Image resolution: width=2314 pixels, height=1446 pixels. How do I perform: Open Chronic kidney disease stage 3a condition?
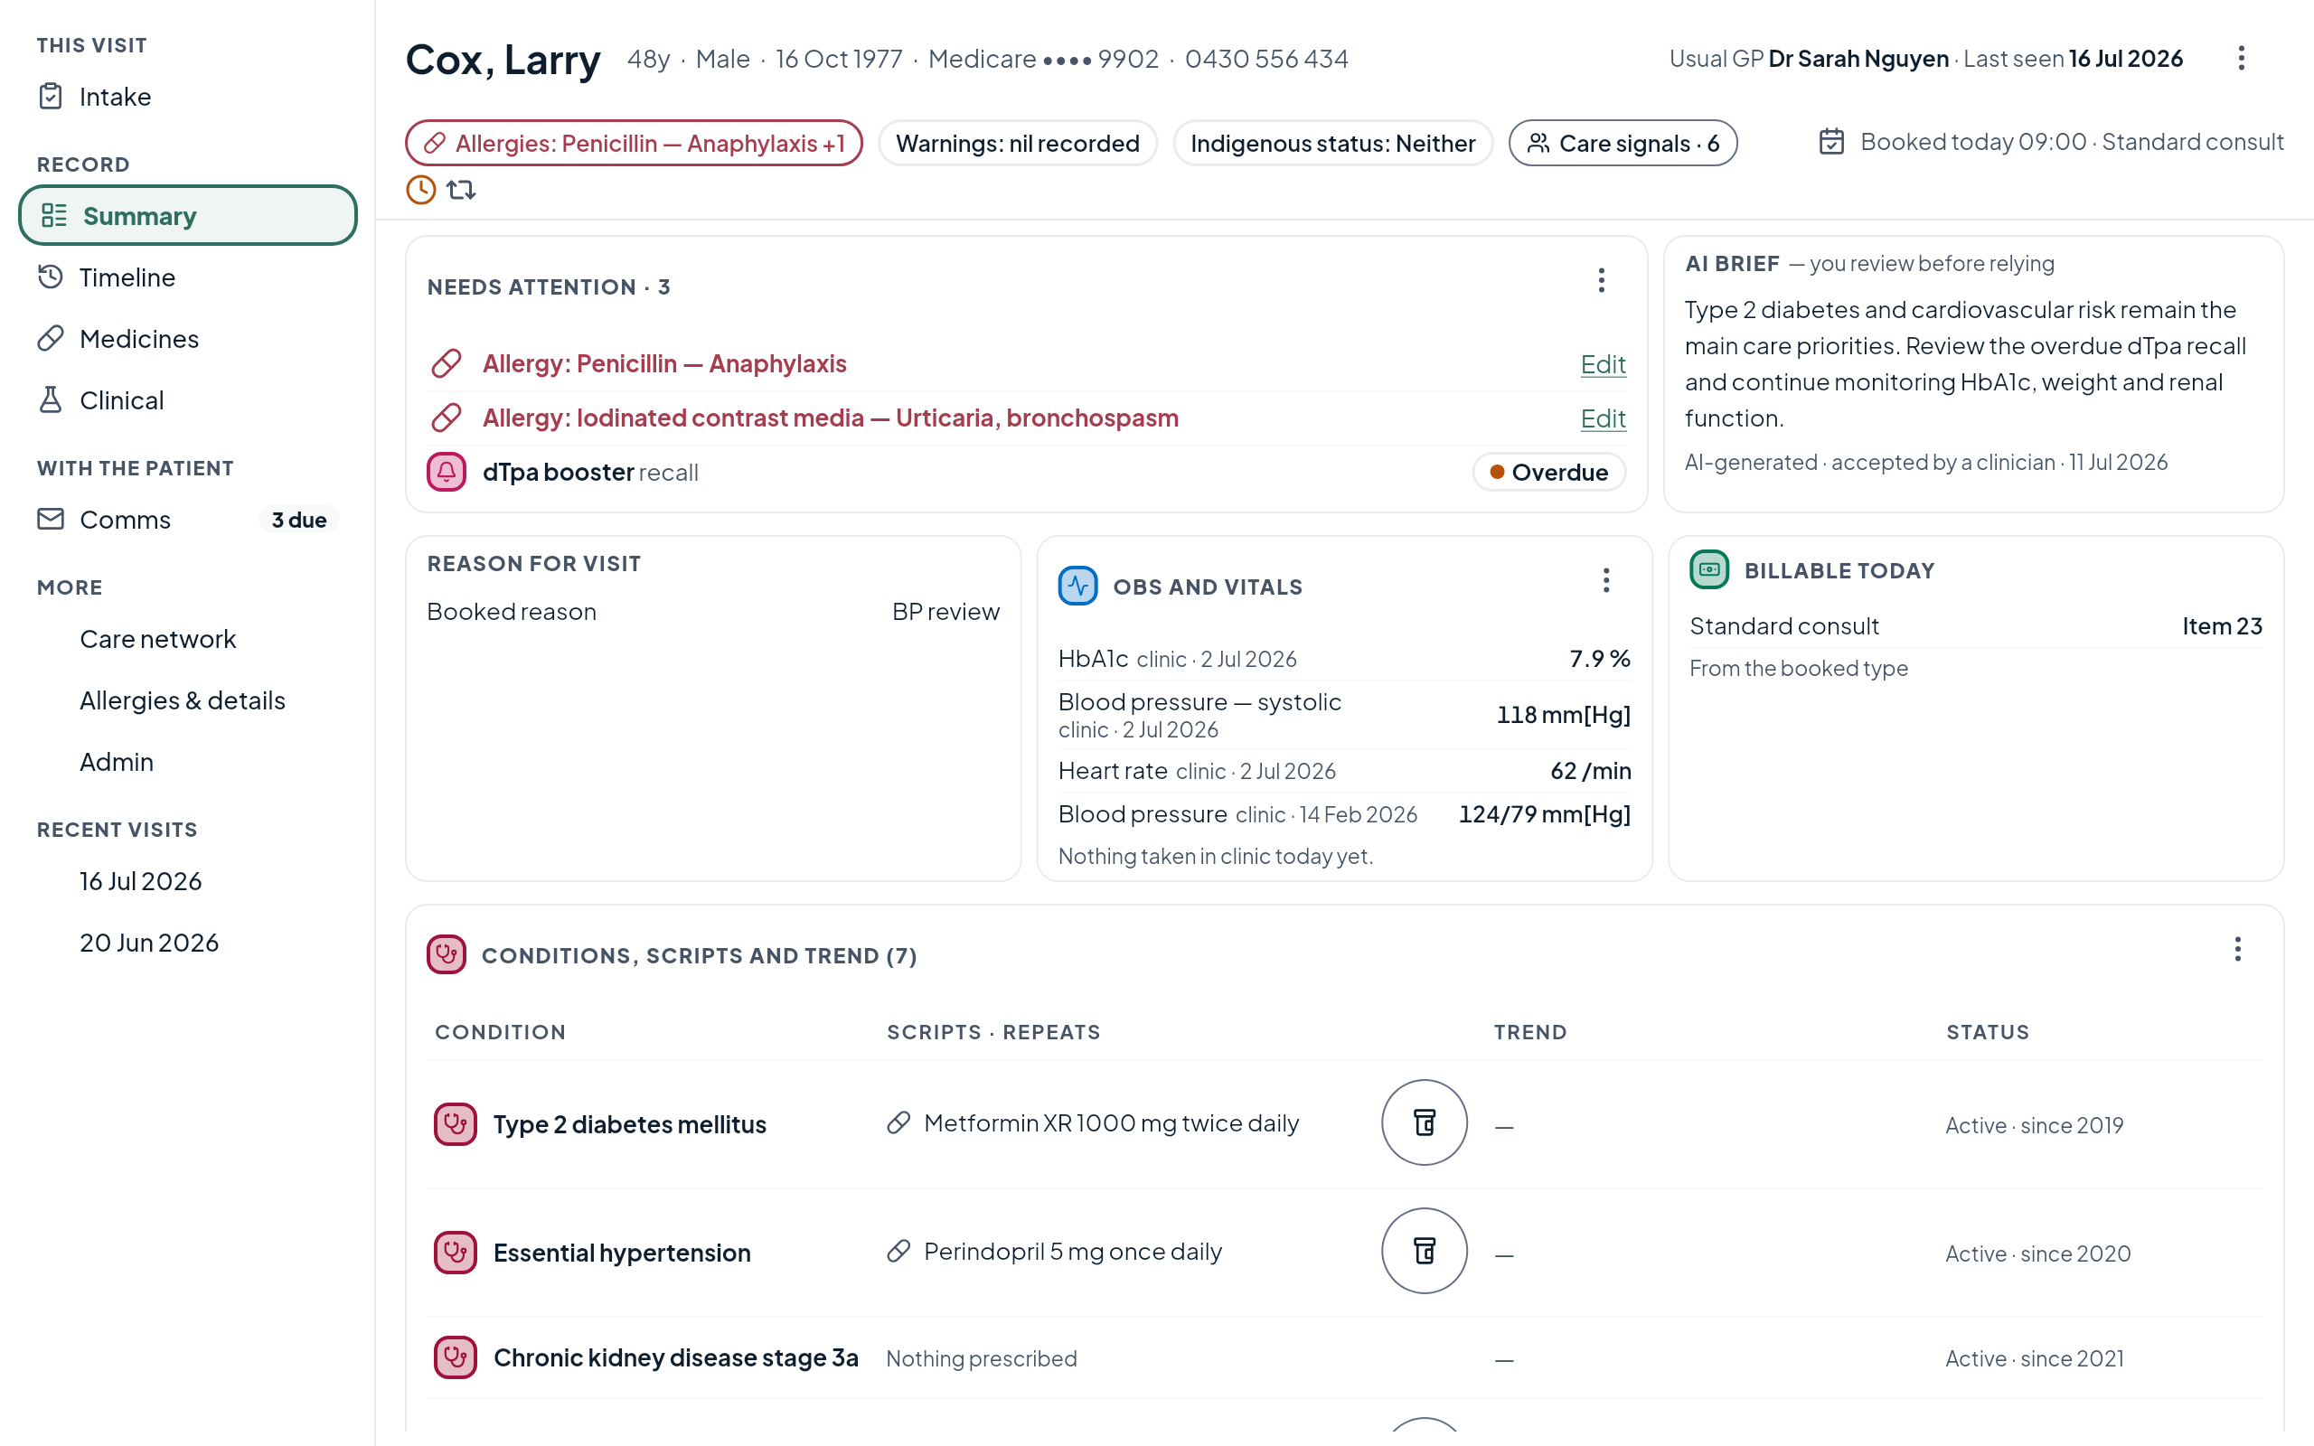coord(676,1358)
